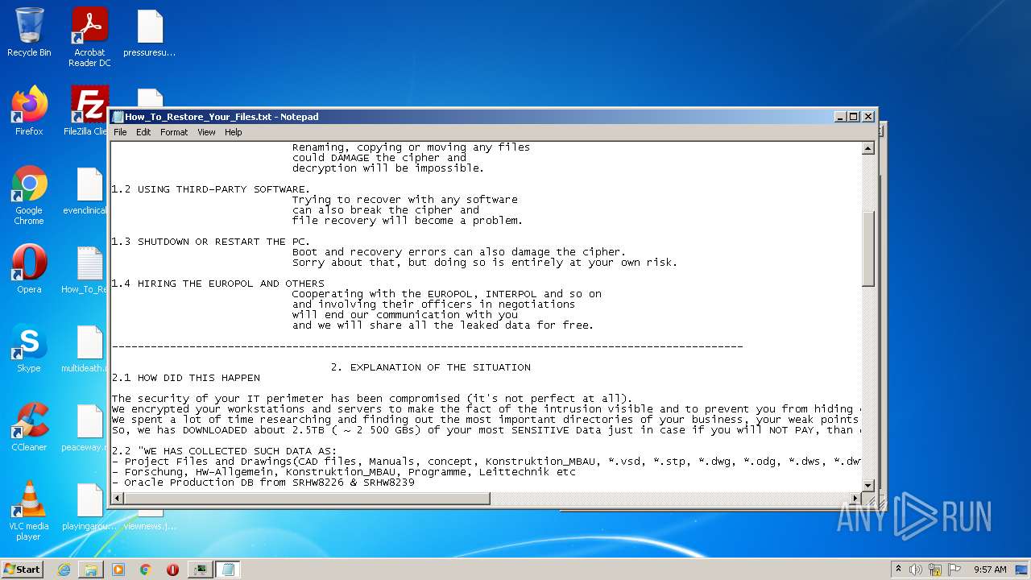Select the evenclinical file on desktop

(x=87, y=191)
